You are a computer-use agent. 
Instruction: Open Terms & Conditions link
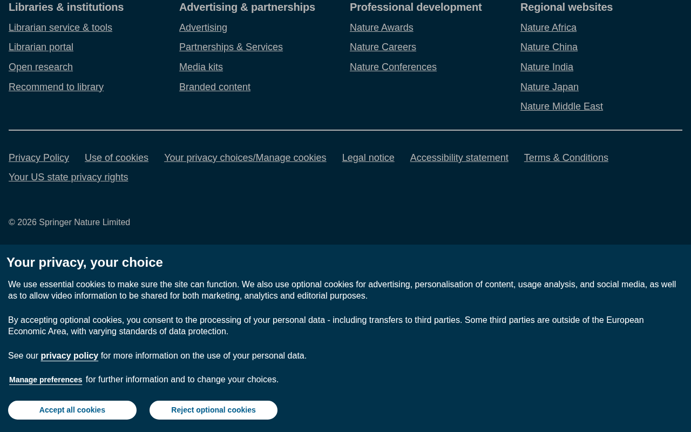point(566,158)
